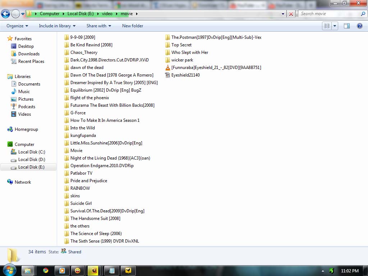Select the 9-9-09 [2009] folder icon

[66, 37]
